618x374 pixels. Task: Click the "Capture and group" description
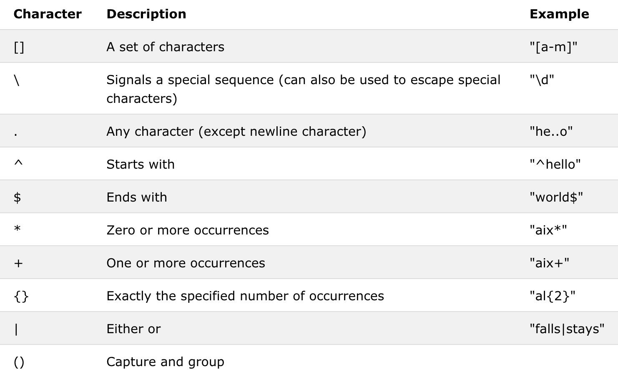165,362
